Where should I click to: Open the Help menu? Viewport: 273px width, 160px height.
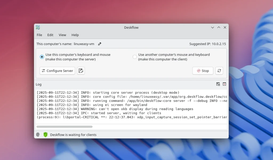(75, 35)
